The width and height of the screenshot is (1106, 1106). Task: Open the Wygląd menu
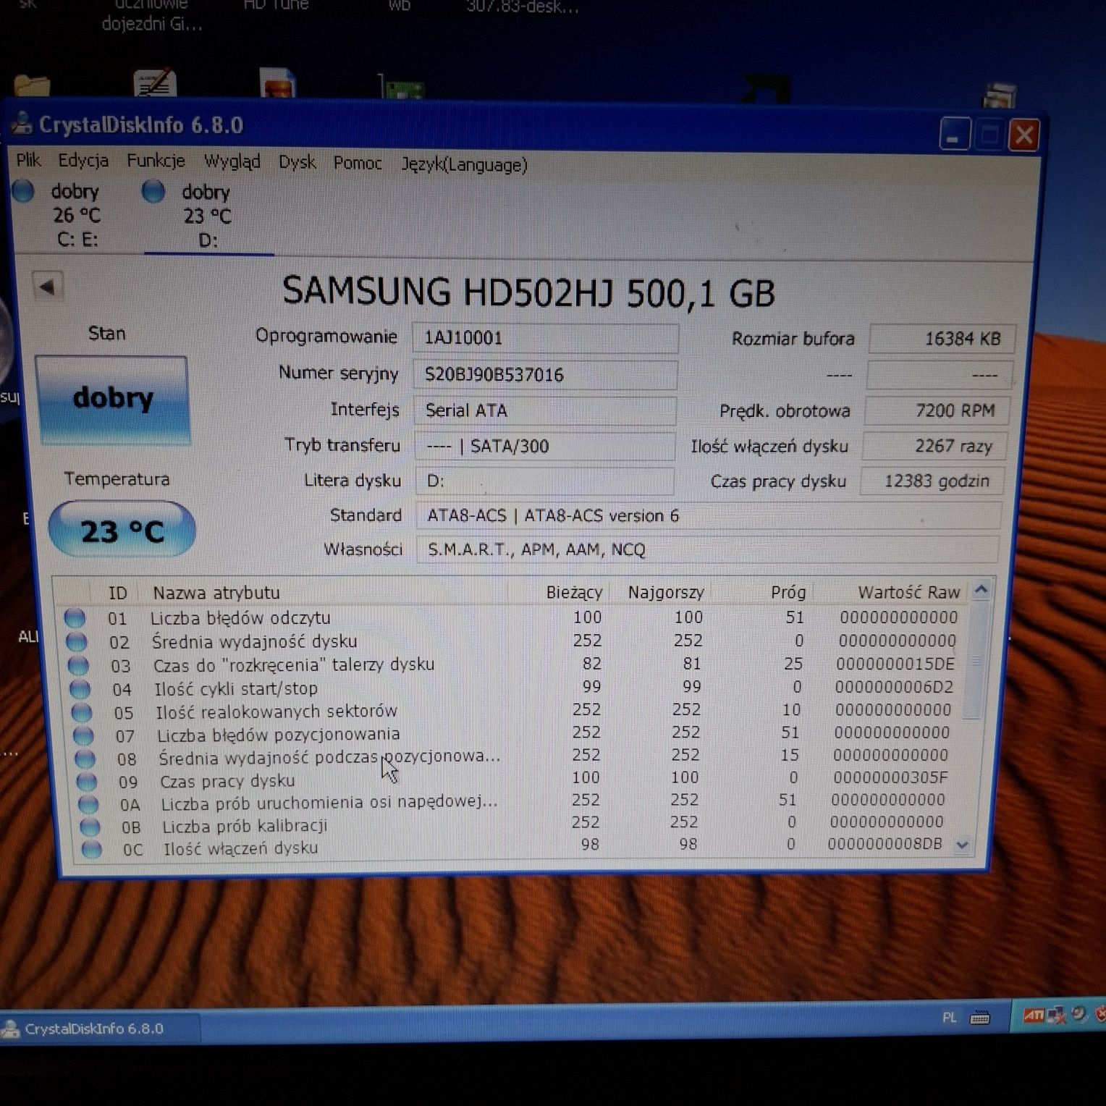click(x=232, y=161)
